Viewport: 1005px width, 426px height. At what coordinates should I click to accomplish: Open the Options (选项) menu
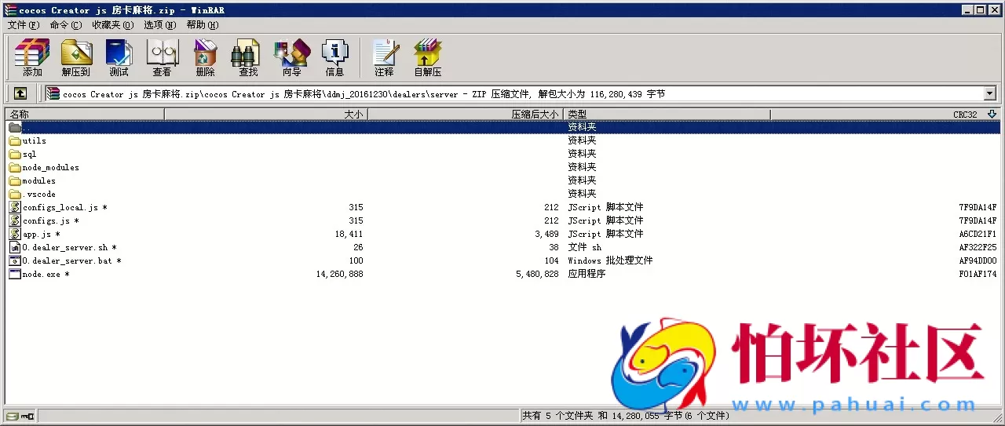click(160, 25)
